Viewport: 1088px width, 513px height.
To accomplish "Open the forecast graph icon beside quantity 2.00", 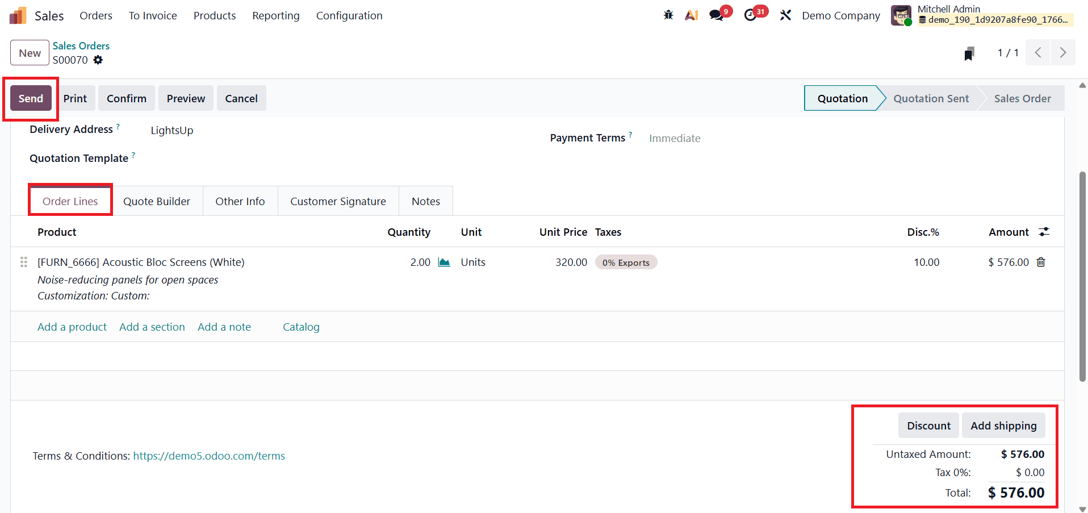I will tap(443, 262).
